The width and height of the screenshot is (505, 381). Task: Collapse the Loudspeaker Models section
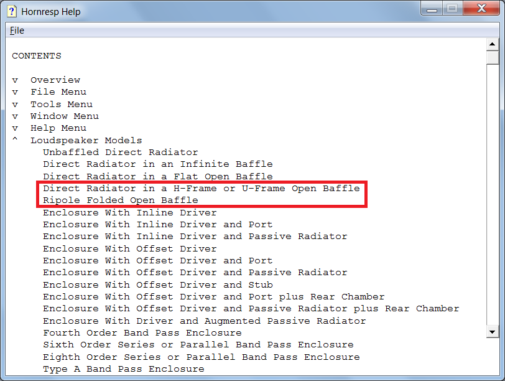[x=15, y=139]
